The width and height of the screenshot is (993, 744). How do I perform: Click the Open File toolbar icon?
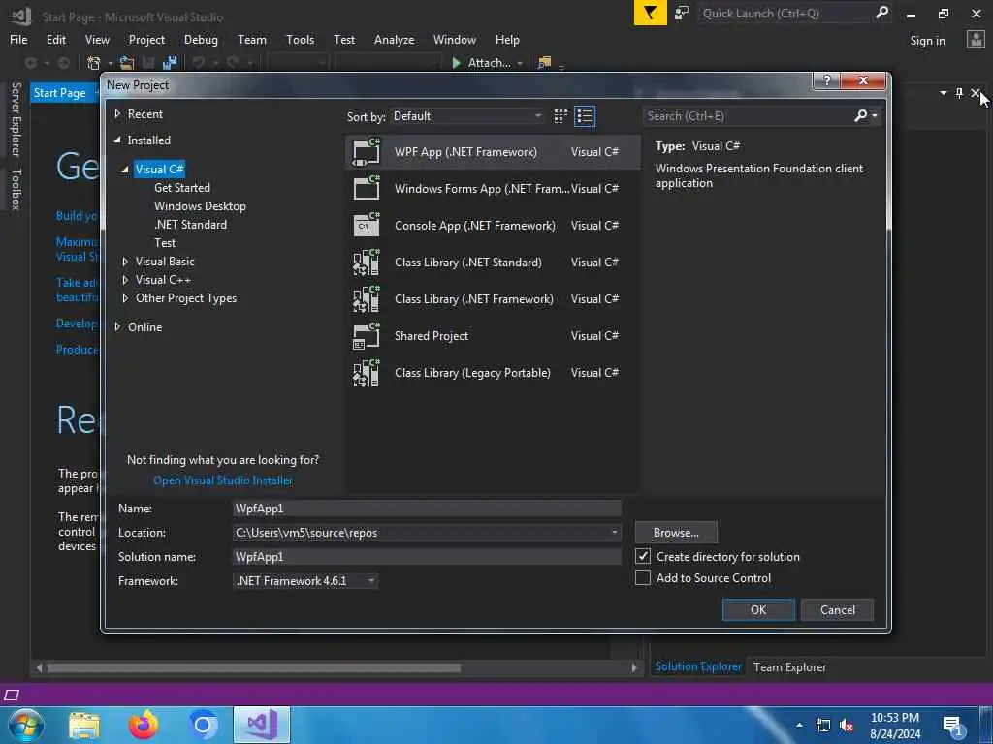[x=127, y=63]
